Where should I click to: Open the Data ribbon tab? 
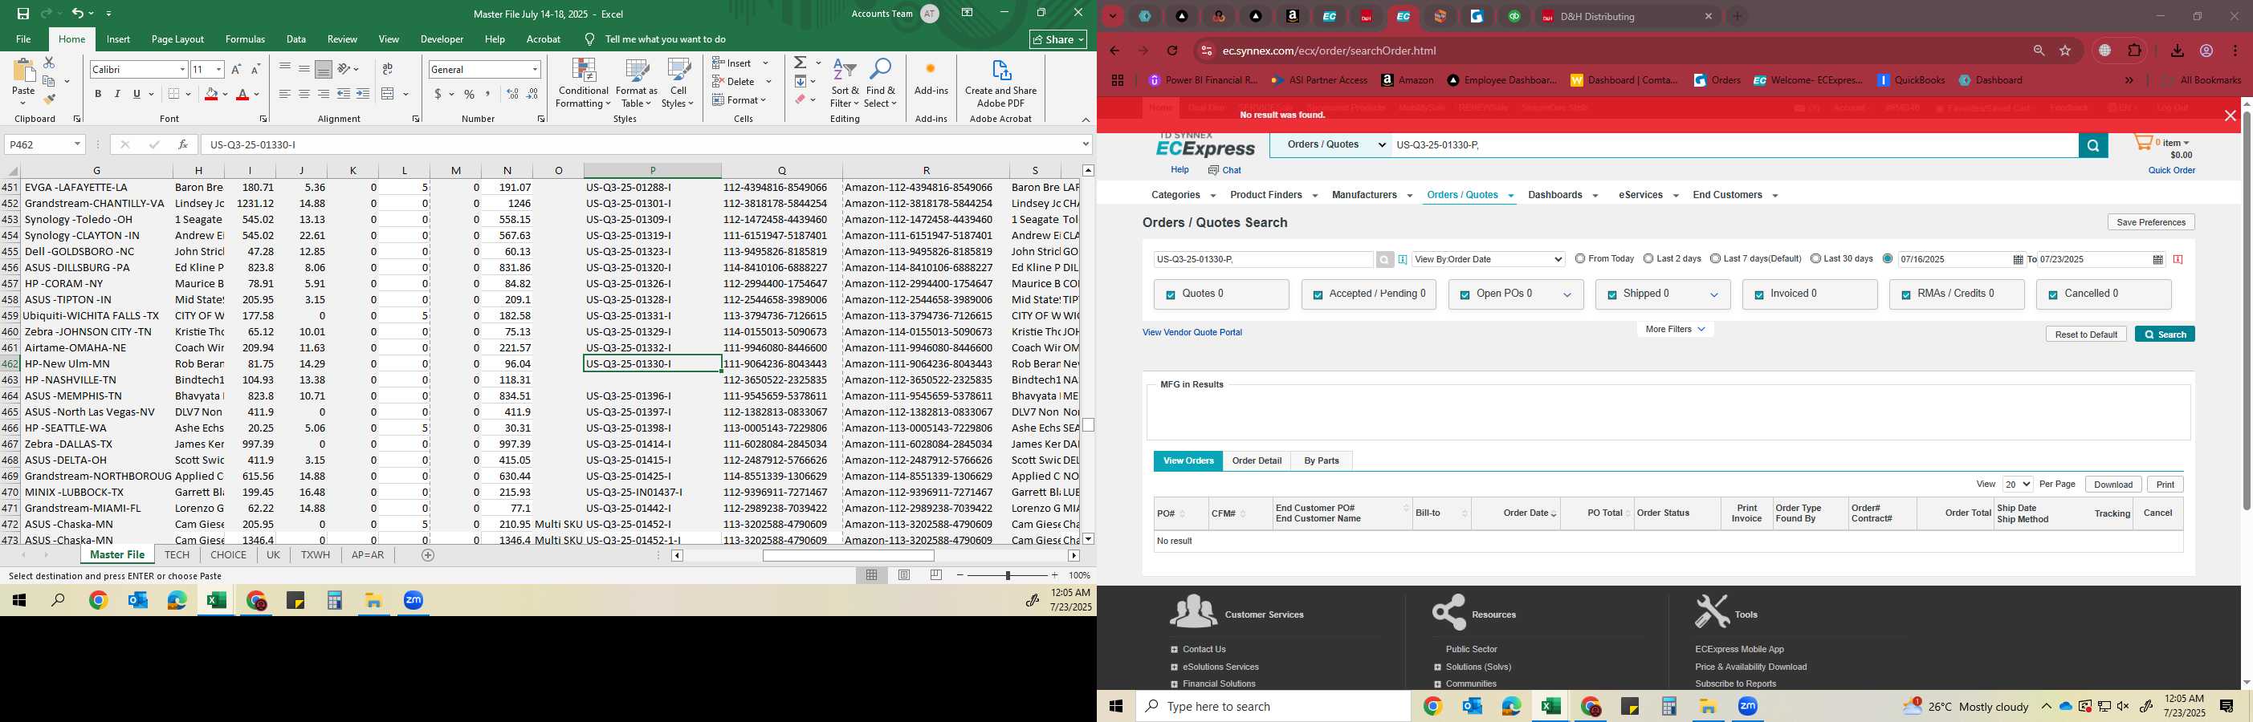click(x=296, y=39)
